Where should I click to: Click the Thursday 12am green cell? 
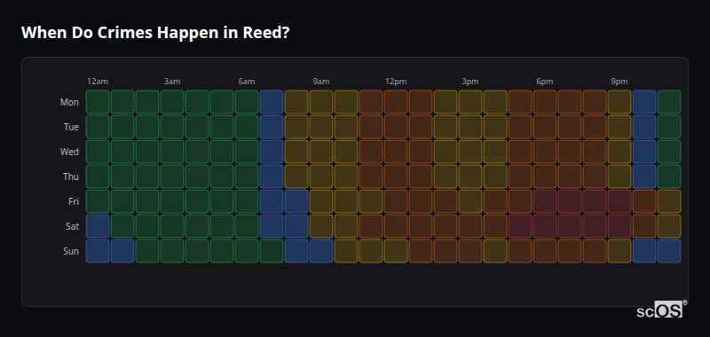point(98,176)
